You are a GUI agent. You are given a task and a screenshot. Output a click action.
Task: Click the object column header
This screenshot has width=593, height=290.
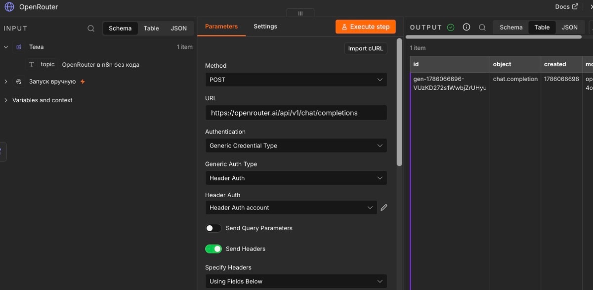[515, 64]
